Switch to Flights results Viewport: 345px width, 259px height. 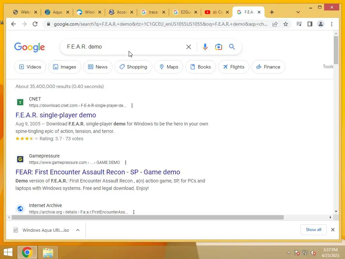[x=234, y=67]
